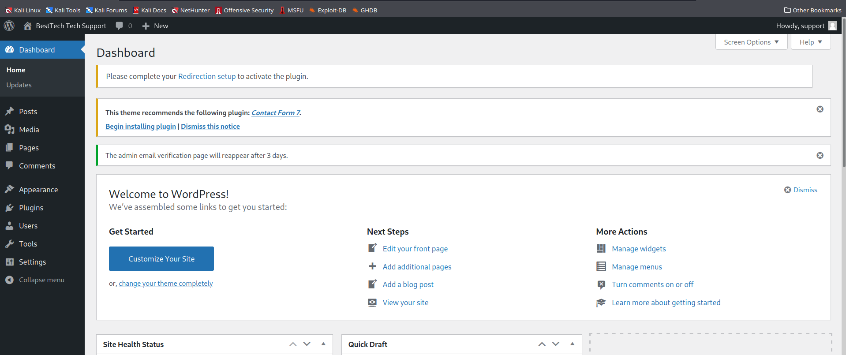This screenshot has width=846, height=355.
Task: Move Quick Draft panel up
Action: tap(542, 344)
